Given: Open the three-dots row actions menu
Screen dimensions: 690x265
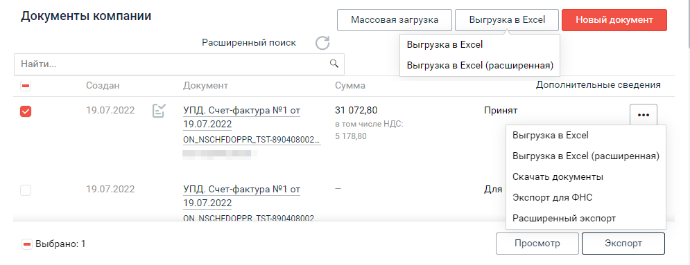Looking at the screenshot, I should 644,115.
